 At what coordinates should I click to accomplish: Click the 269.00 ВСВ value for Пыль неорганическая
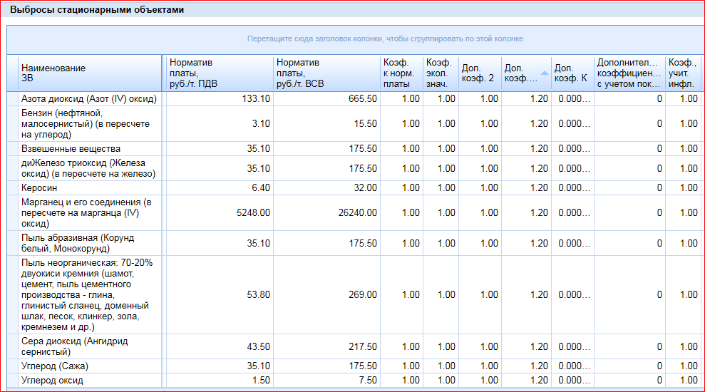pyautogui.click(x=362, y=294)
